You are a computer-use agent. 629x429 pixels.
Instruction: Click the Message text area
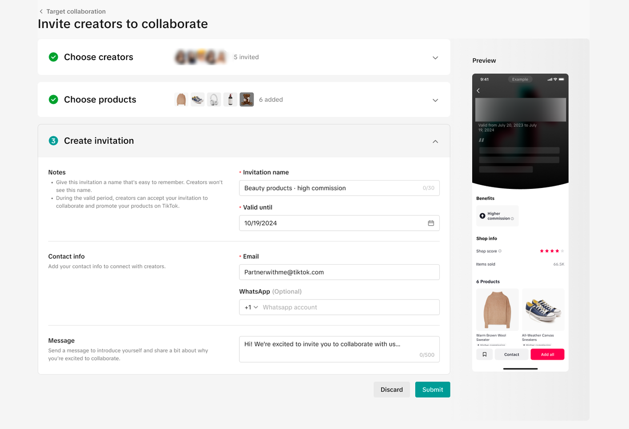click(x=339, y=349)
